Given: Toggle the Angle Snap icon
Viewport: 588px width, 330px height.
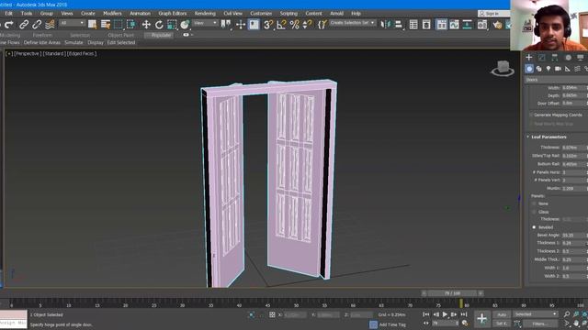Looking at the screenshot, I should click(281, 25).
